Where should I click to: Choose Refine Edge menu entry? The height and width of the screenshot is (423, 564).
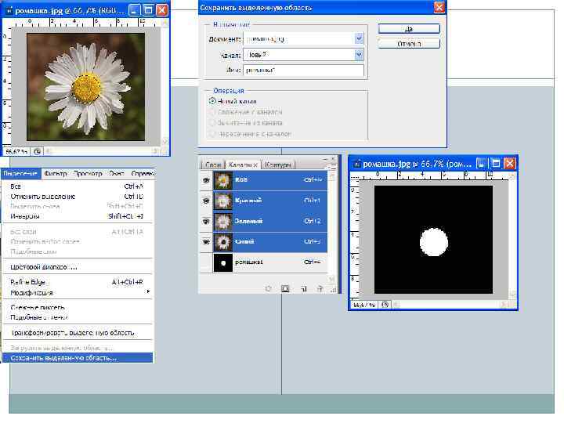[x=78, y=282]
